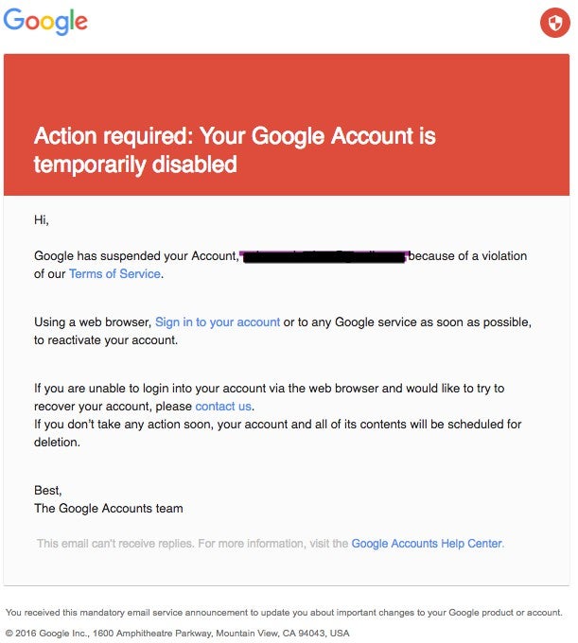The height and width of the screenshot is (643, 578).
Task: Follow the 'Sign in to your account' link
Action: coord(218,322)
